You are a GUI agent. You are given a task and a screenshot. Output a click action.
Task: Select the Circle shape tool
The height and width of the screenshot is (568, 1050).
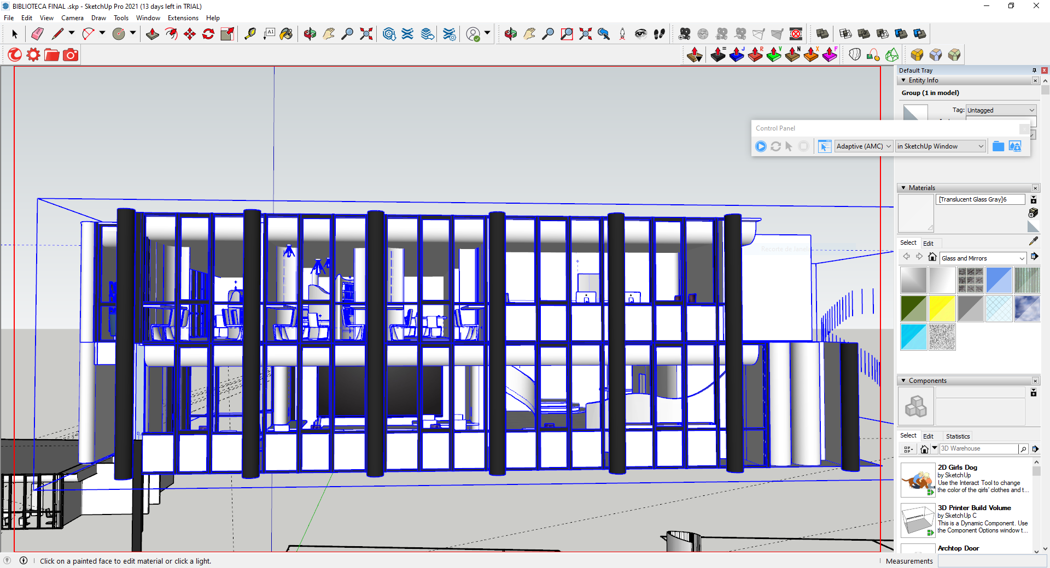(x=119, y=34)
